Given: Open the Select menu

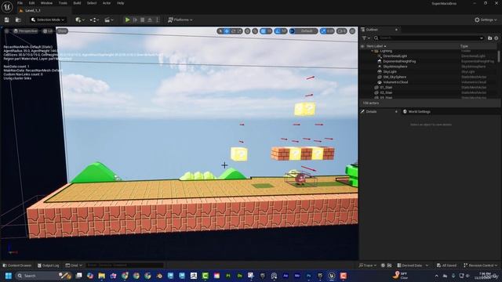Looking at the screenshot, I should (x=92, y=3).
